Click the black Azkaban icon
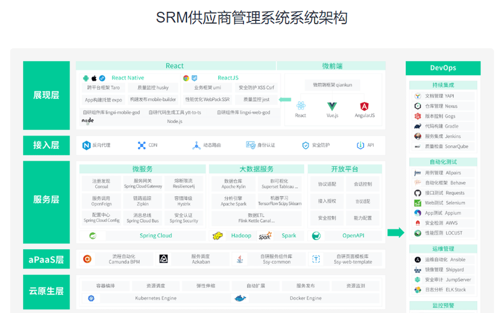This screenshot has height=313, width=495. [164, 259]
